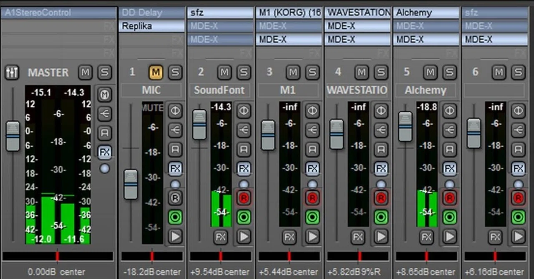534x279 pixels.
Task: Click the MASTER volume fader handle
Action: point(13,136)
